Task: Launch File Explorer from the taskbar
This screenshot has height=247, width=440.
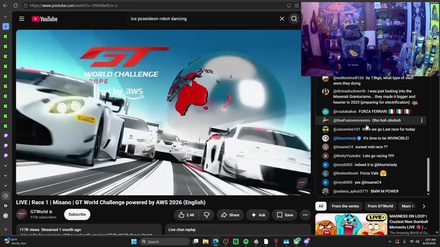Action: tap(206, 242)
